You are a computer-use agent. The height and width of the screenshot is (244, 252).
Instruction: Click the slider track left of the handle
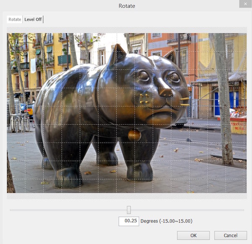(x=67, y=210)
